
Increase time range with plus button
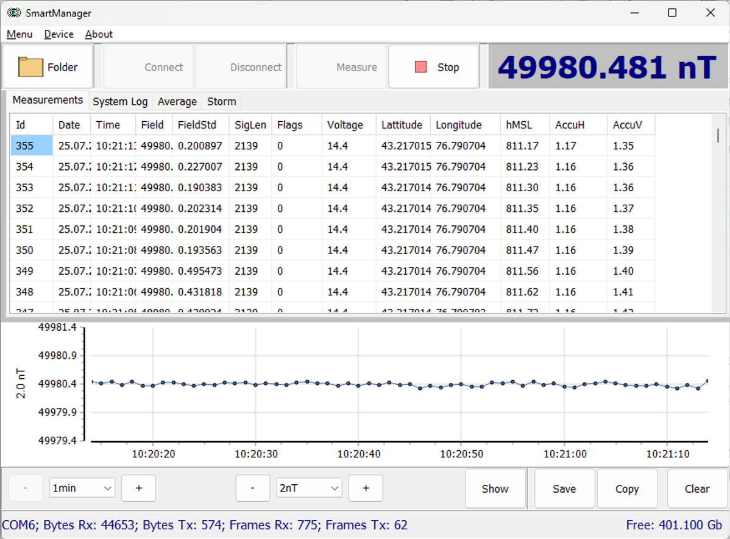point(138,488)
